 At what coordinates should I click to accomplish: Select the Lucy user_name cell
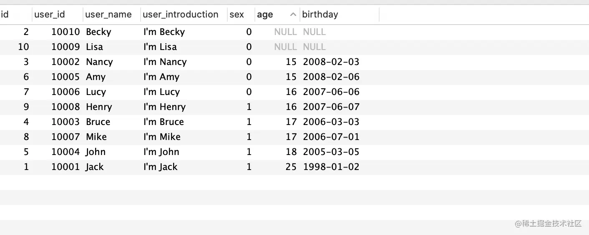click(x=96, y=92)
